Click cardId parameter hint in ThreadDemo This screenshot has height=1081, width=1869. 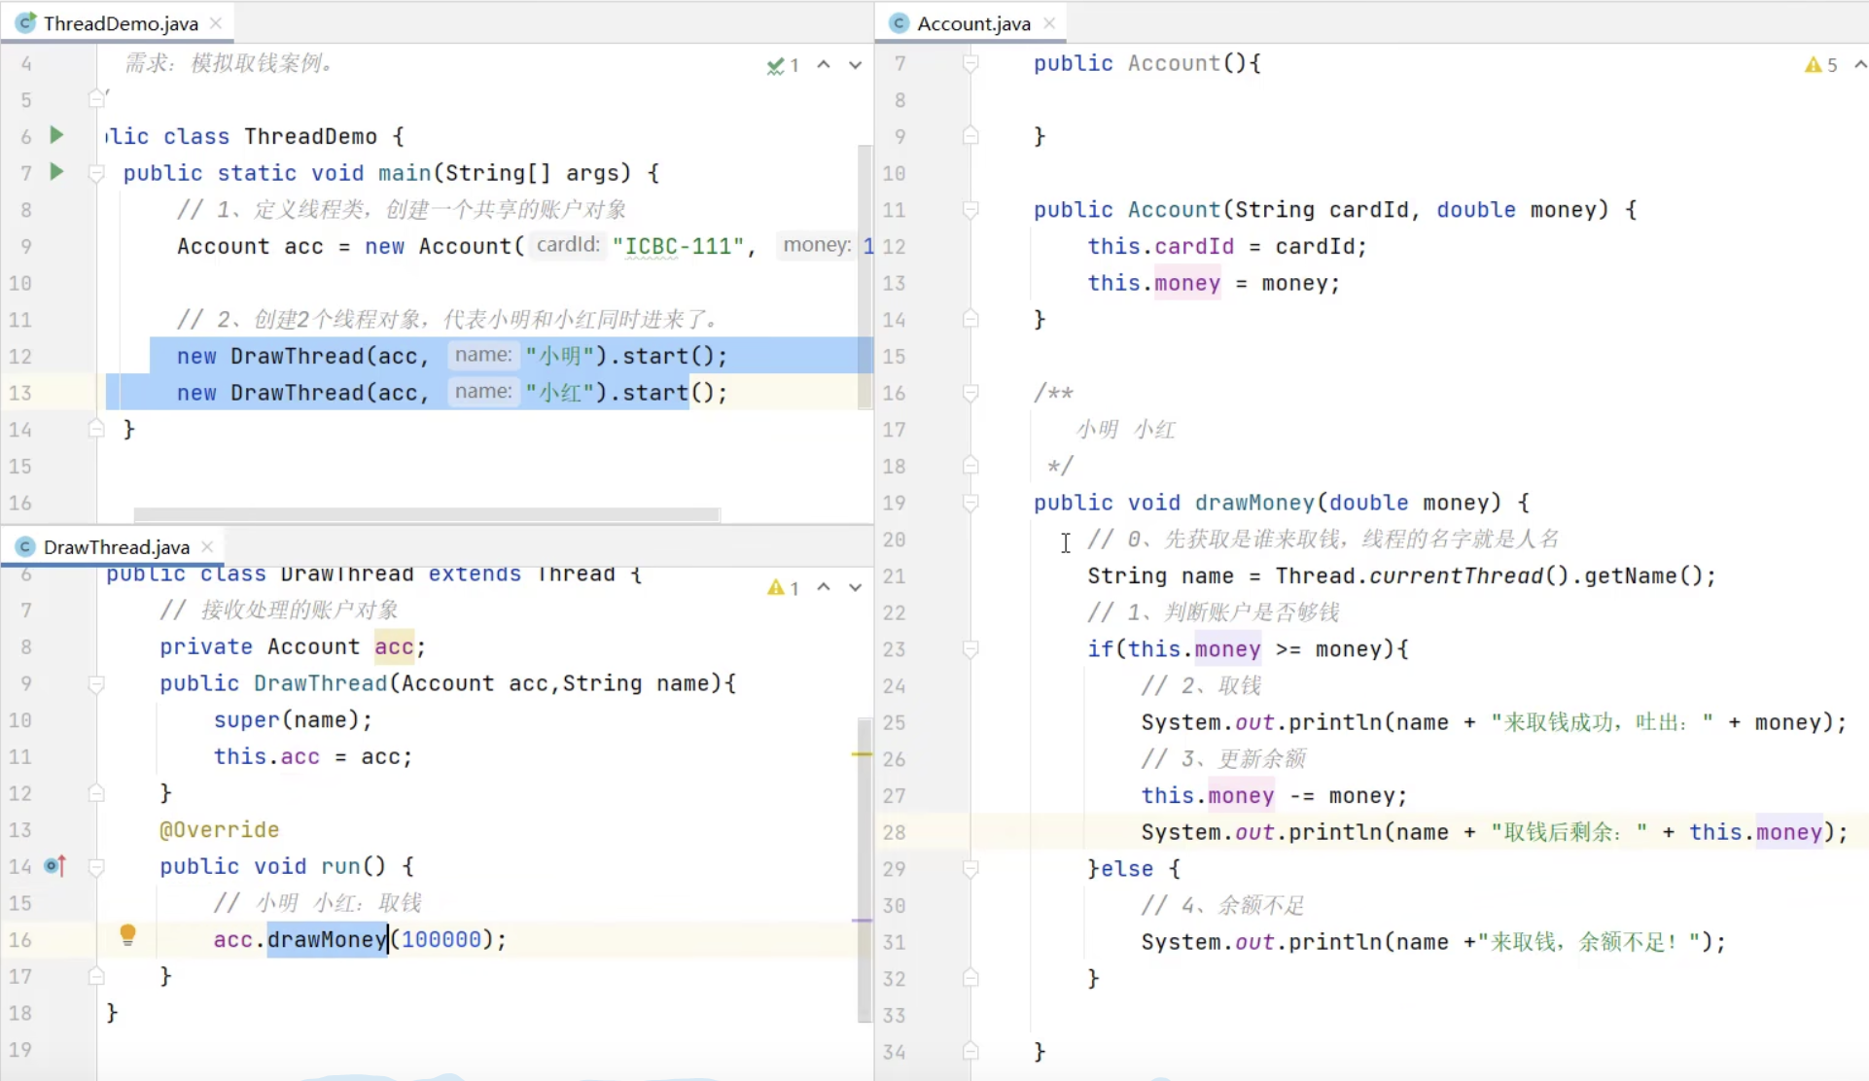[568, 245]
